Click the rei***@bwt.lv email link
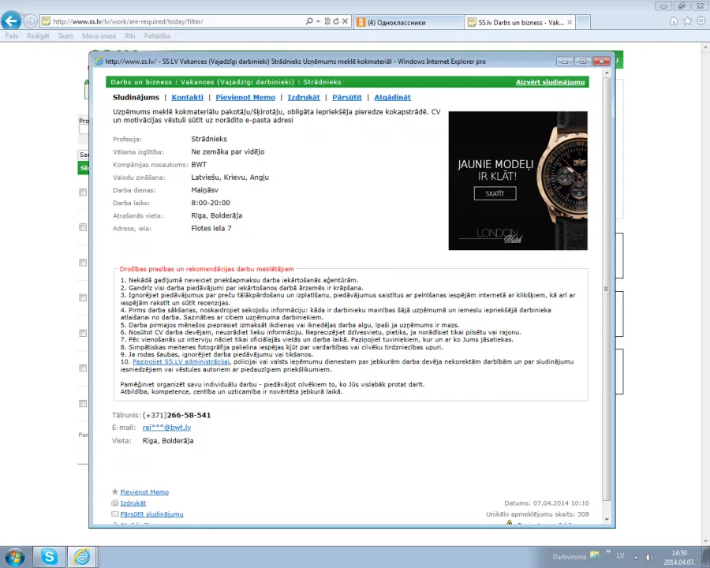This screenshot has height=568, width=710. click(x=166, y=427)
